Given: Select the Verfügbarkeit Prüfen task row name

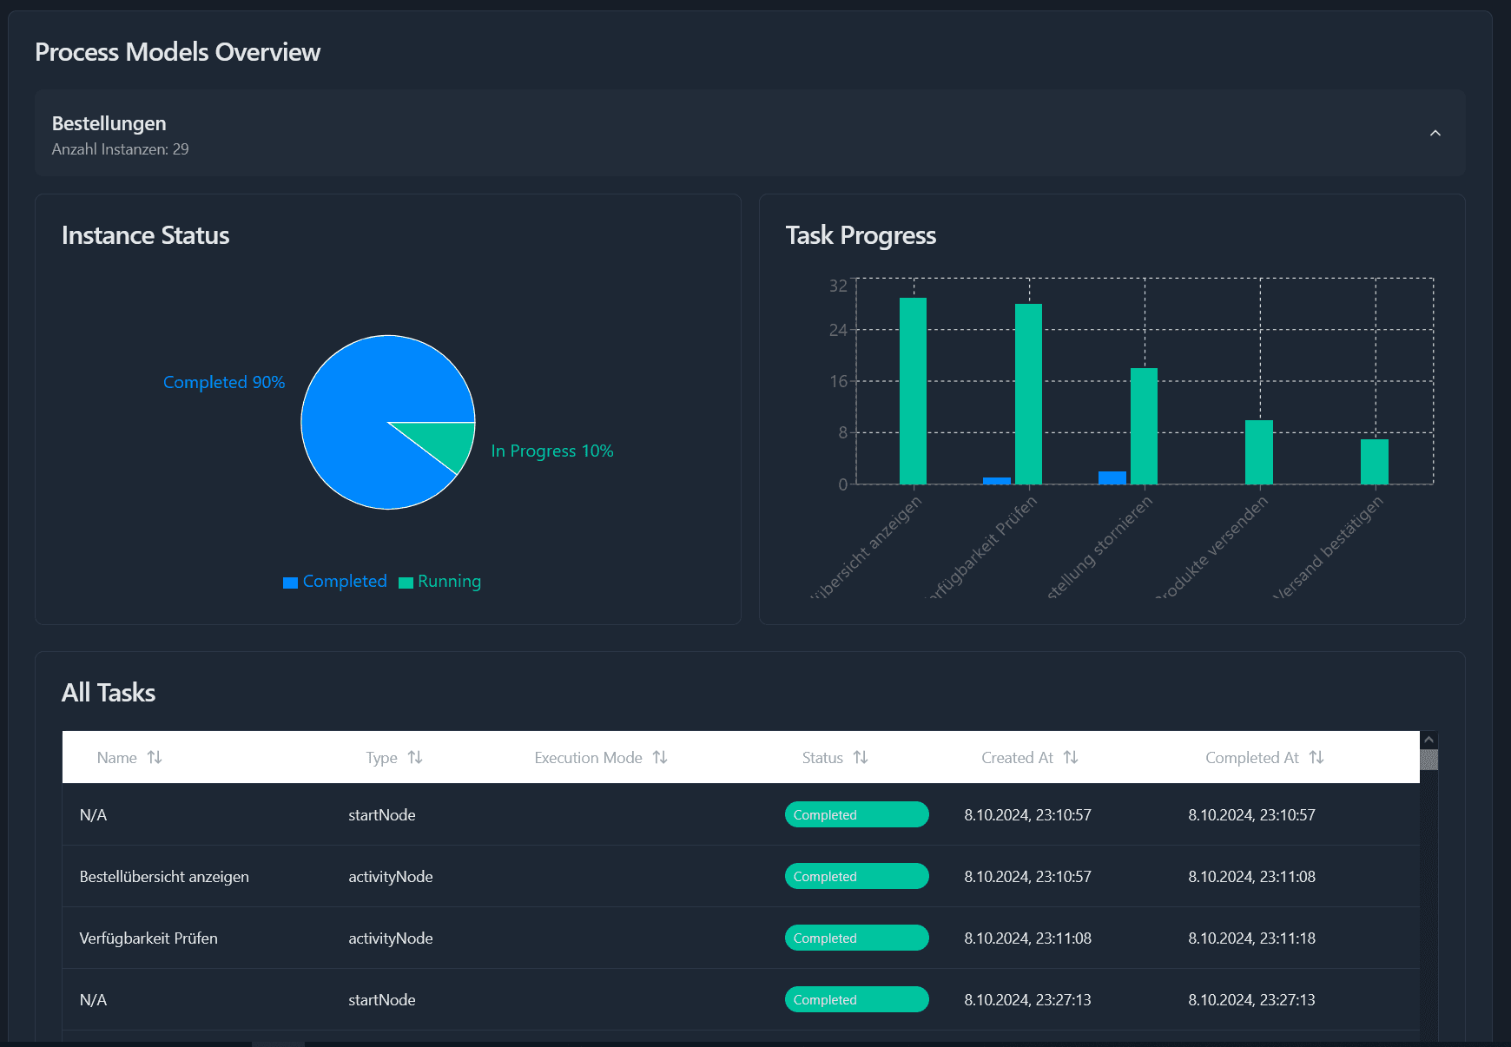Looking at the screenshot, I should pyautogui.click(x=148, y=938).
